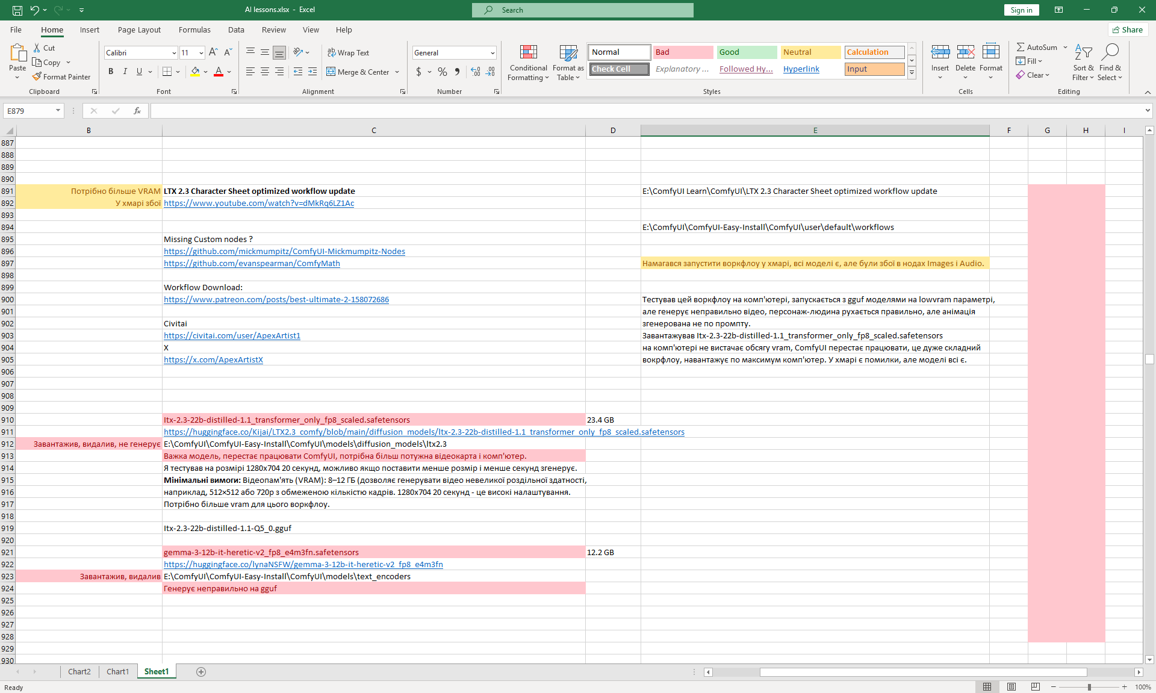The image size is (1156, 693).
Task: Click the Find & Select magnifier icon
Action: pyautogui.click(x=1110, y=53)
